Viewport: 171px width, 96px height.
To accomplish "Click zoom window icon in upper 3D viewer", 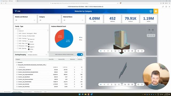I will tap(115, 51).
